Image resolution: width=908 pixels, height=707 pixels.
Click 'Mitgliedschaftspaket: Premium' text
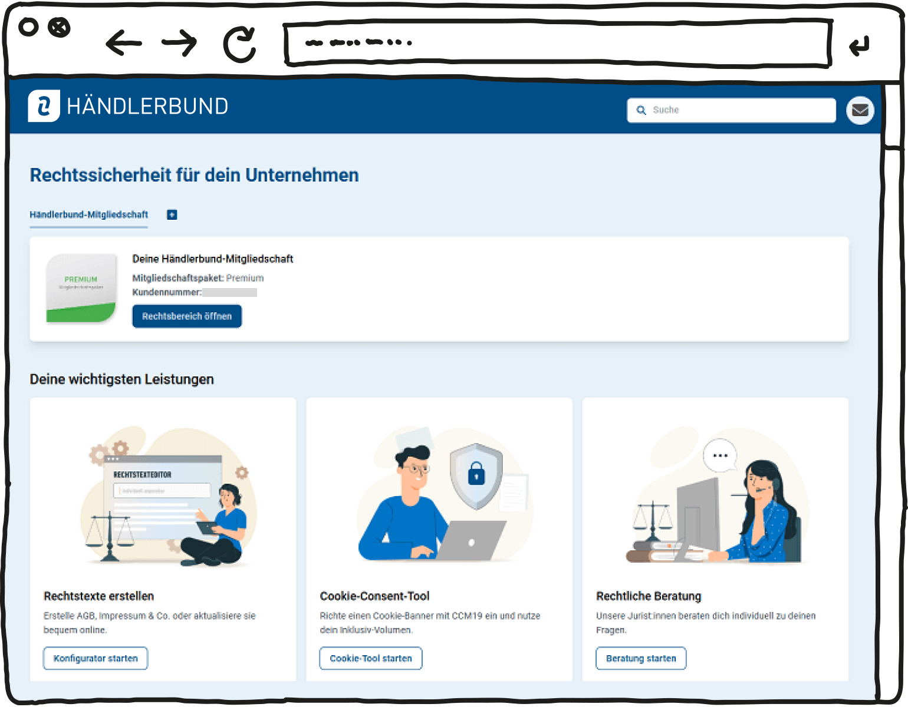coord(198,278)
